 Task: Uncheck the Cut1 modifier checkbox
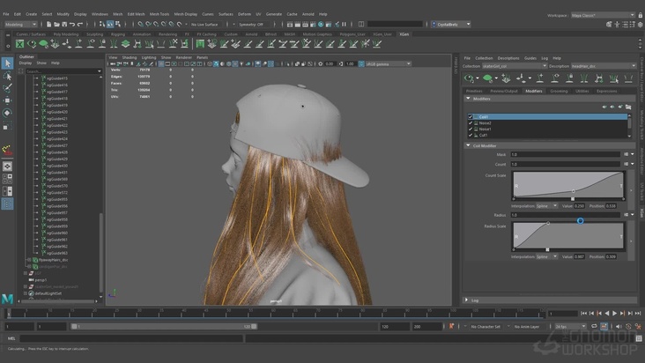tap(471, 133)
